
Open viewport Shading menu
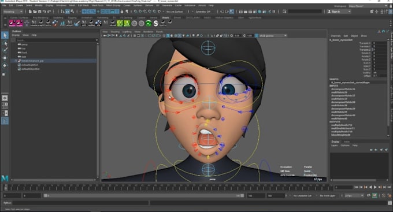click(115, 32)
